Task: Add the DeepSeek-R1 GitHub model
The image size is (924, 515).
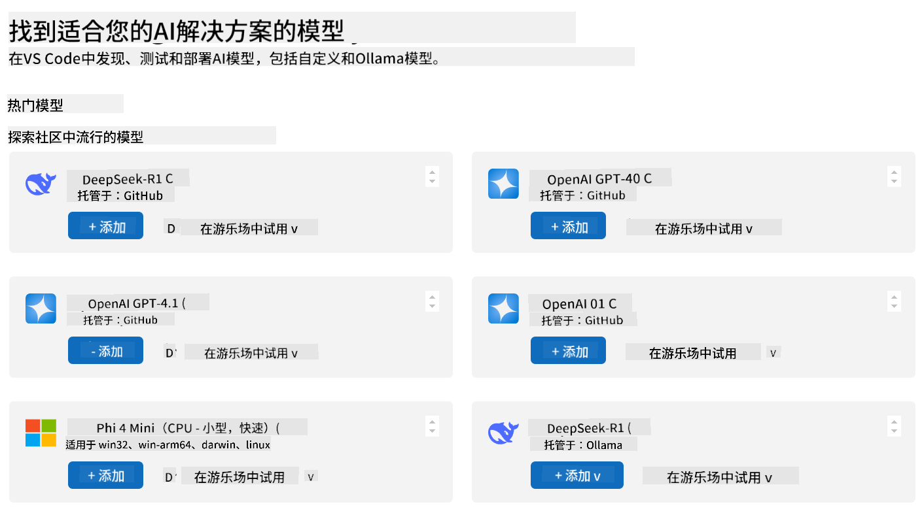Action: tap(105, 226)
